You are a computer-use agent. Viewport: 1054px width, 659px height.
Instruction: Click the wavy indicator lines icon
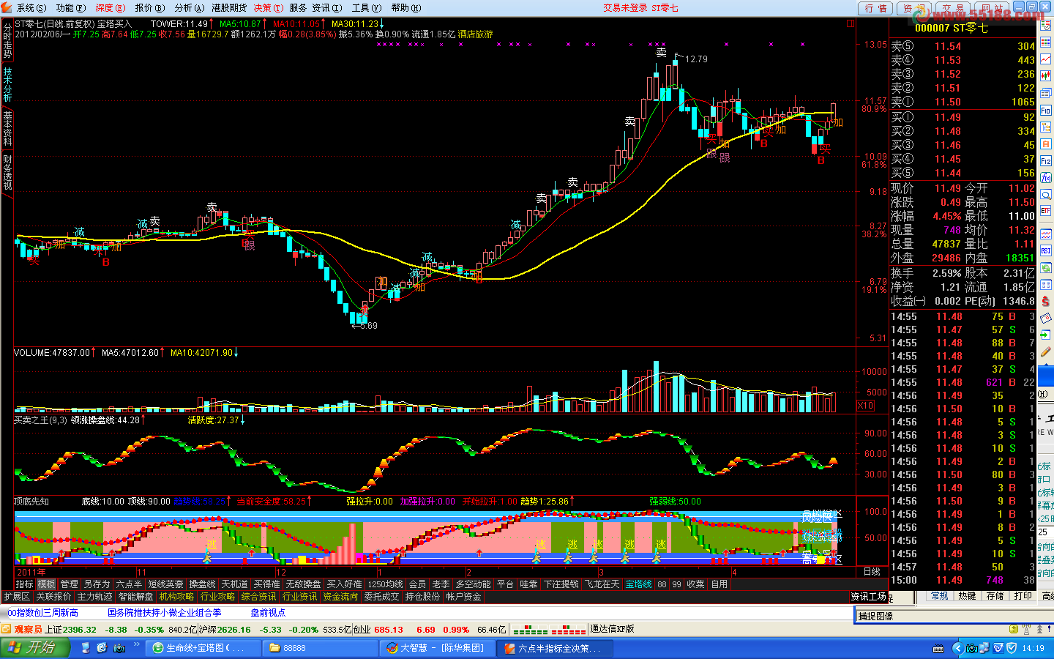[x=1046, y=234]
